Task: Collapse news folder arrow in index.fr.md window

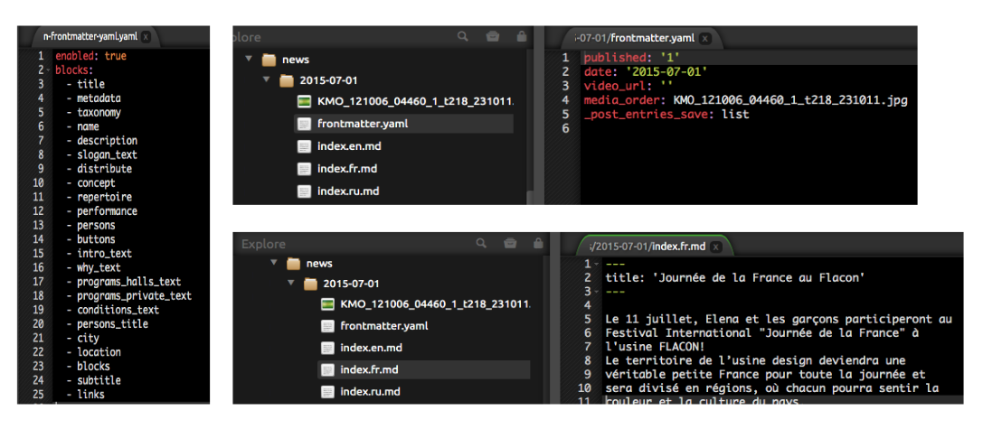Action: click(273, 263)
